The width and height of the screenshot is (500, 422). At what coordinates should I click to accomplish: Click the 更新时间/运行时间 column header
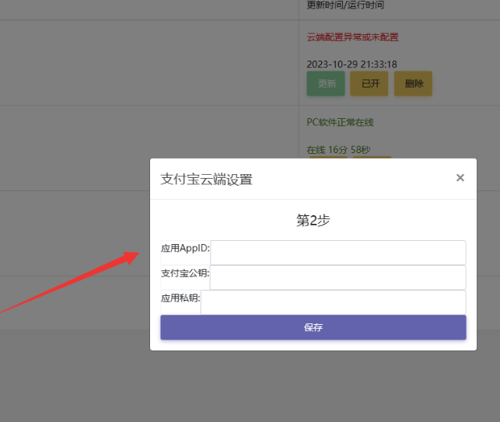pyautogui.click(x=345, y=5)
